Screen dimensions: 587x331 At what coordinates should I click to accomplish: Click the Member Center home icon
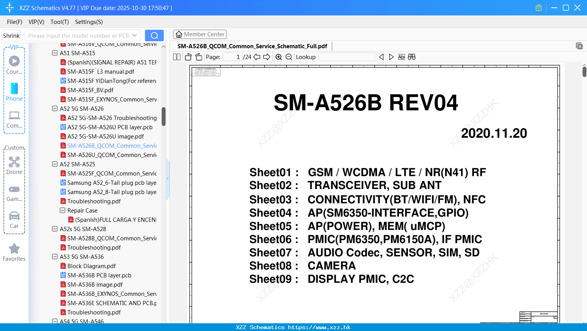click(x=179, y=34)
